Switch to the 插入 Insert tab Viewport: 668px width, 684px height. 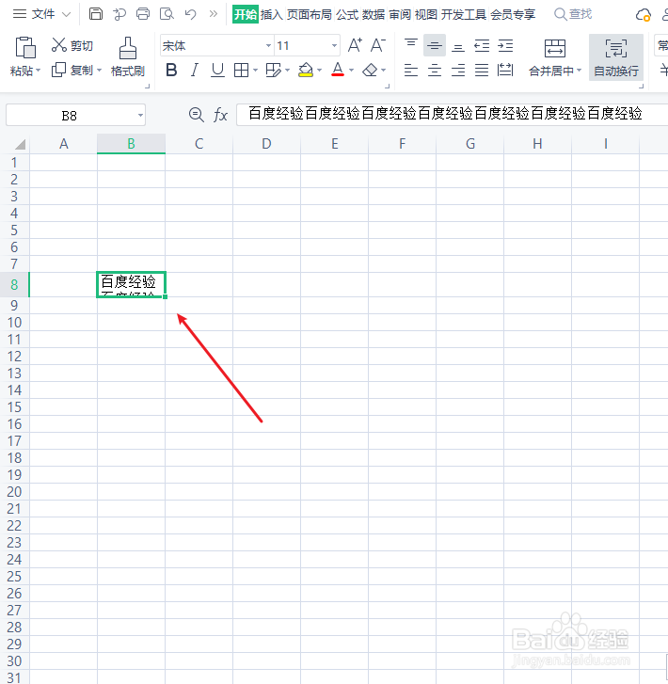point(271,14)
